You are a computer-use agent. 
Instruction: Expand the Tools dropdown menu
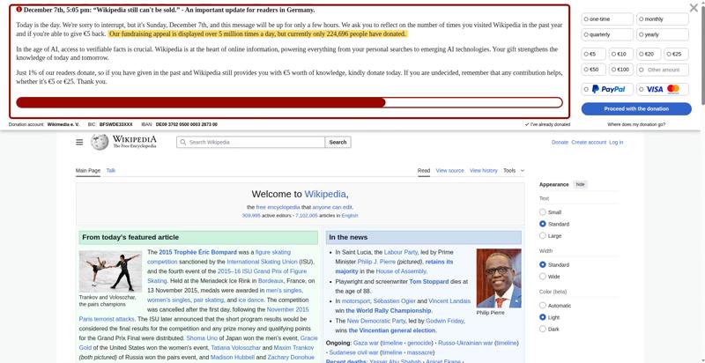click(513, 170)
